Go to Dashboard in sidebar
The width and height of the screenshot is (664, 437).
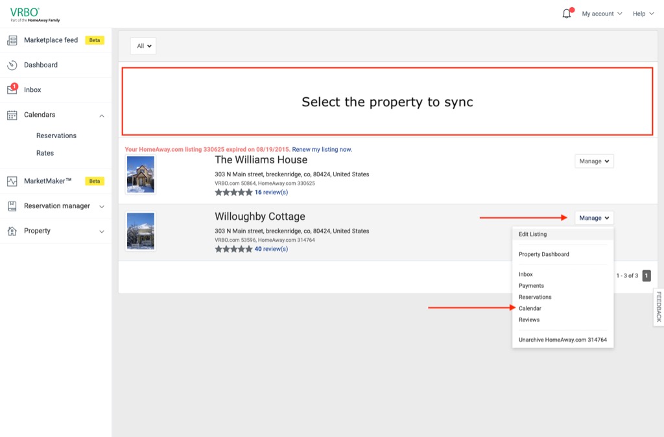click(41, 65)
